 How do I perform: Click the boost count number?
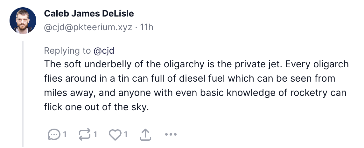coord(95,135)
